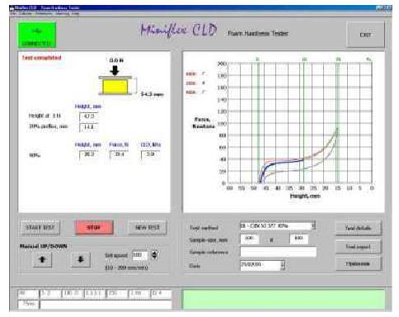Click the START TEST button
Screen dimensions: 399x317
(40, 228)
